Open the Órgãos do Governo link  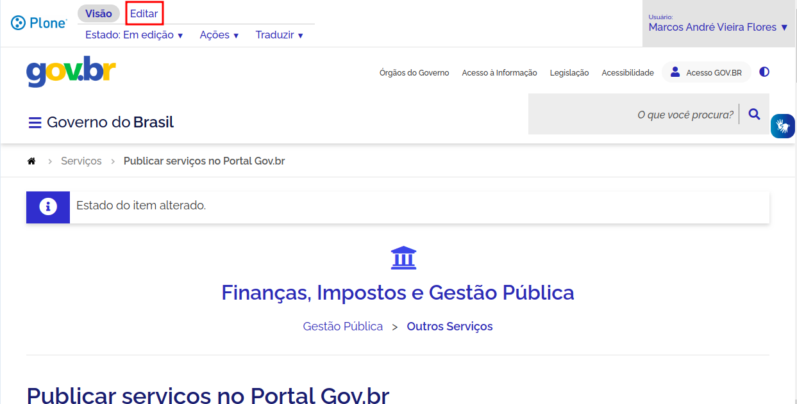coord(414,73)
